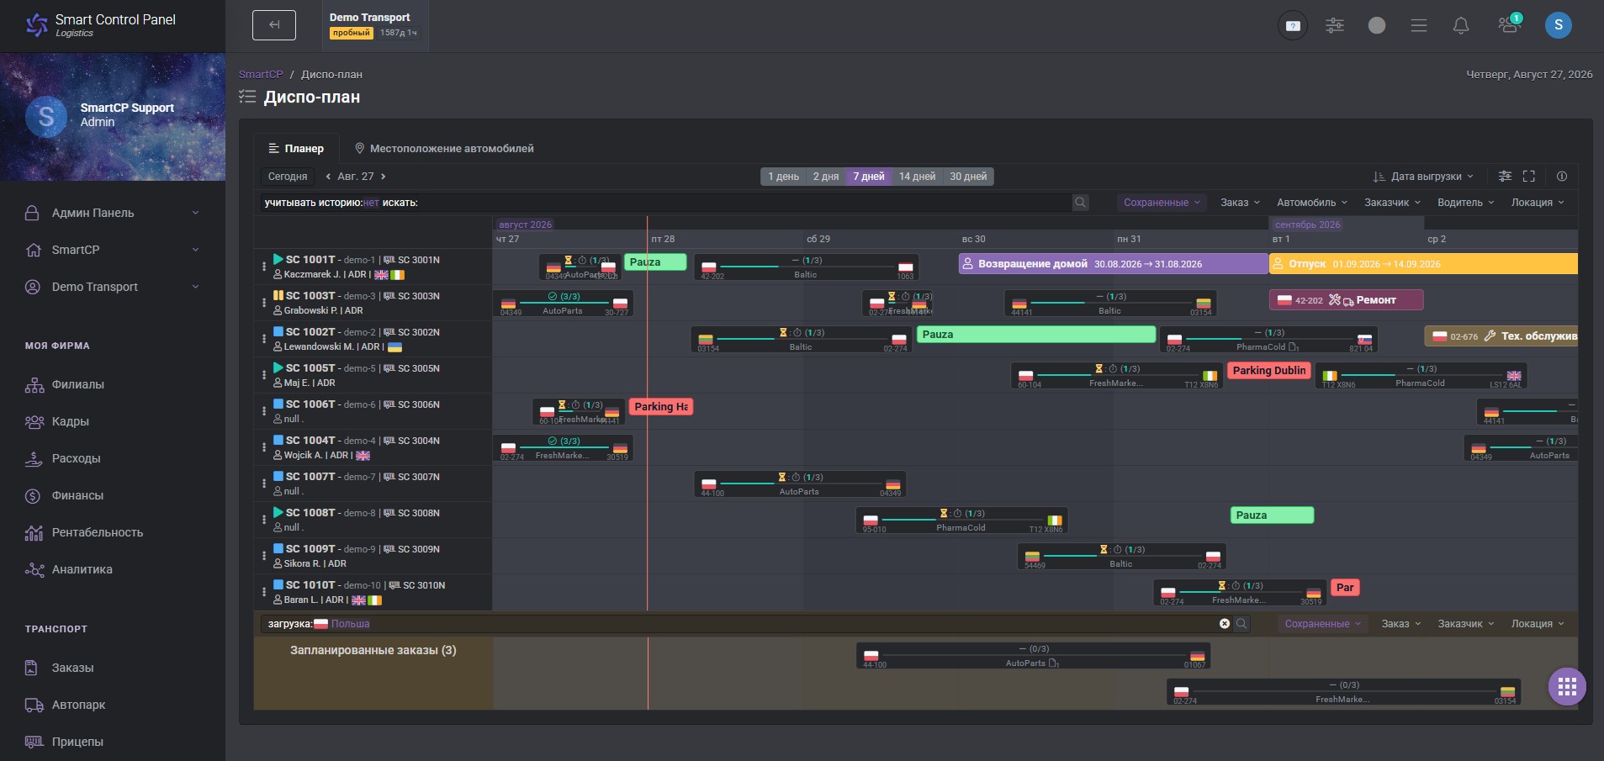Open the purple apps grid floating button

click(1567, 687)
